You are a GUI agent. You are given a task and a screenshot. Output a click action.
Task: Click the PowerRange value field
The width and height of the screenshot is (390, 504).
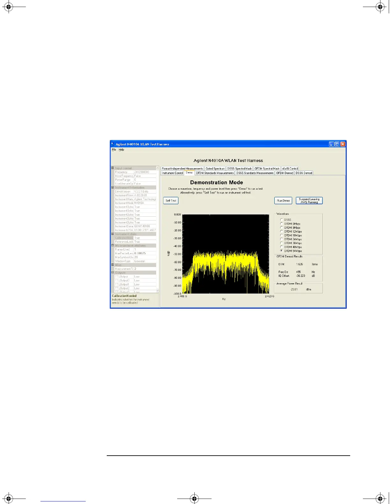(145, 180)
